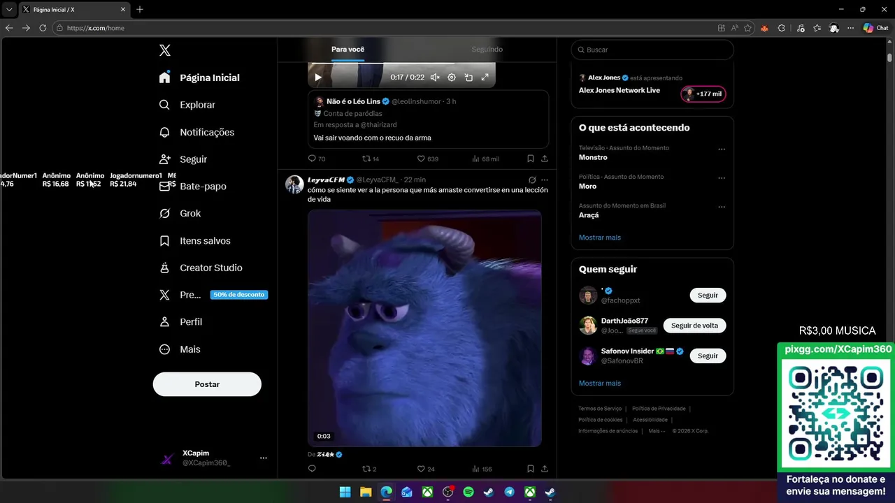
Task: Enter fullscreen on the video
Action: coord(485,78)
